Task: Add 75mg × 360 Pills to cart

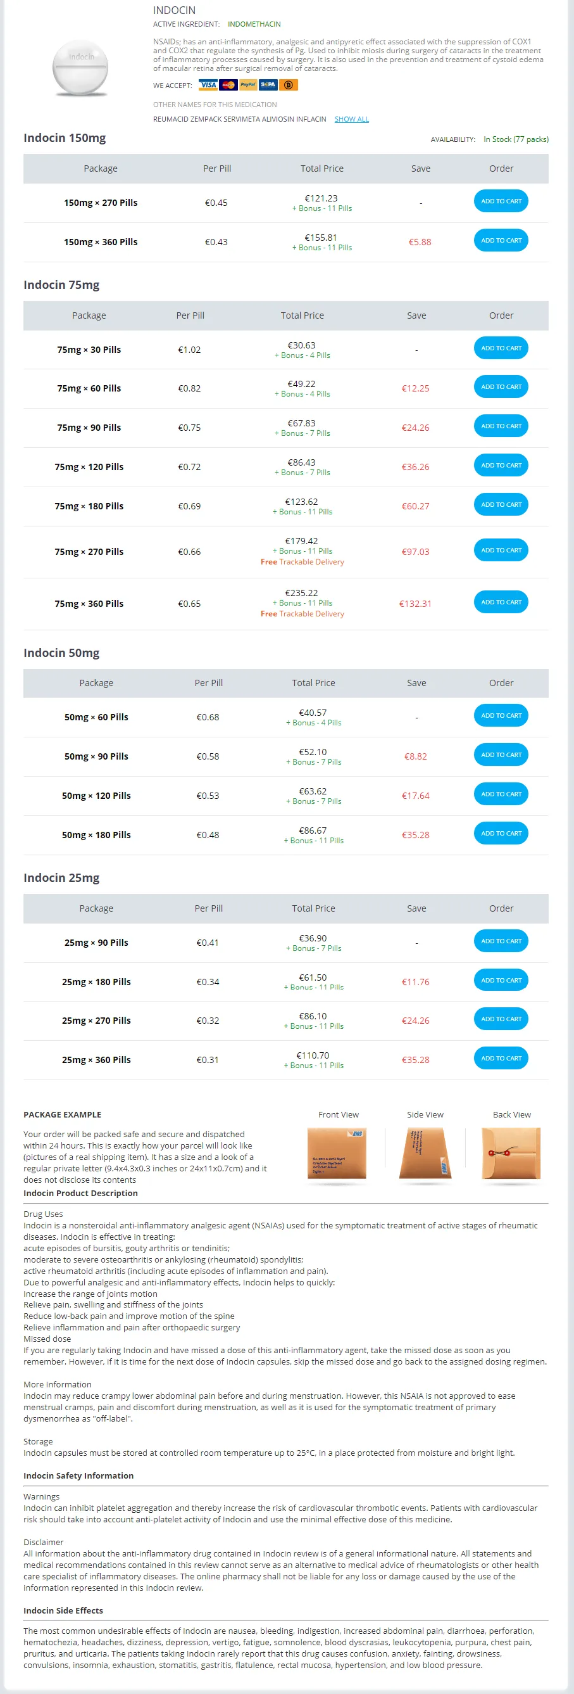Action: pos(501,602)
